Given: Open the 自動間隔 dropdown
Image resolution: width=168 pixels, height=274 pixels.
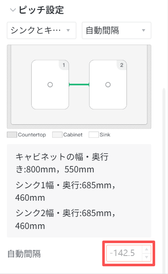Looking at the screenshot, I should 117,30.
